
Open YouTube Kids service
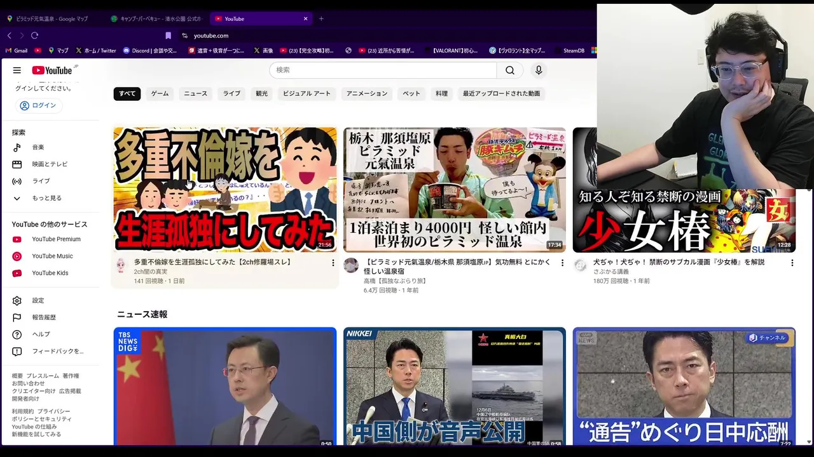click(51, 273)
